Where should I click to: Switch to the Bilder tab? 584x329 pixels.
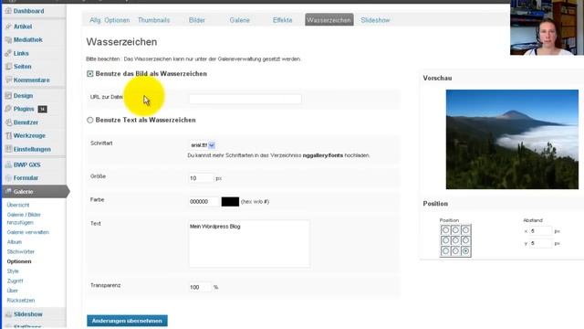[197, 20]
